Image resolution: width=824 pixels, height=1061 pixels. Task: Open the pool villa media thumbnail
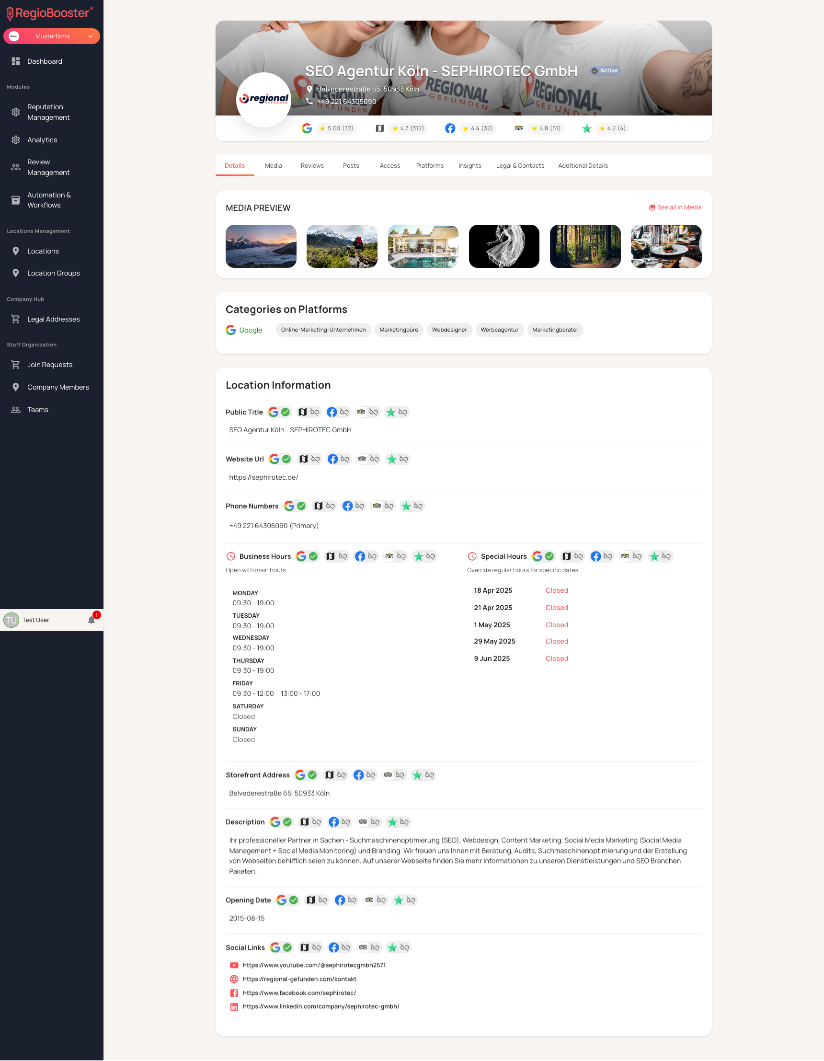coord(423,246)
